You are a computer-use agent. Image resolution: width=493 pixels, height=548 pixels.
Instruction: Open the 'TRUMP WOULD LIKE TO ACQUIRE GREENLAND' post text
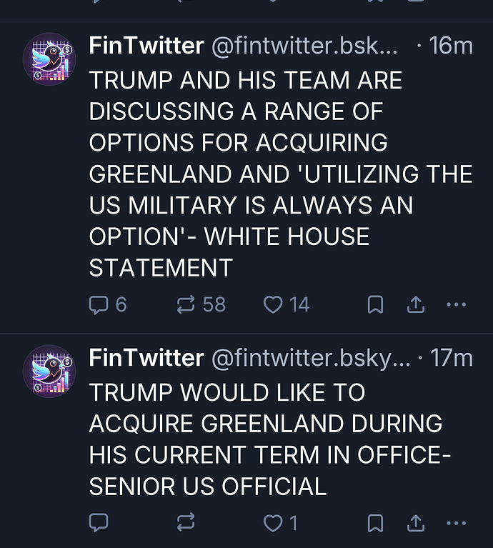click(264, 439)
